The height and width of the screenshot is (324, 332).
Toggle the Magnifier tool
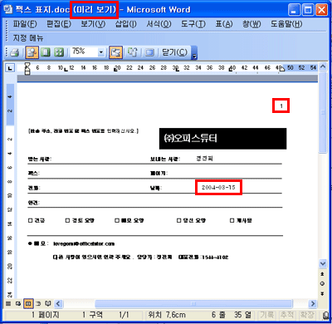coord(32,52)
